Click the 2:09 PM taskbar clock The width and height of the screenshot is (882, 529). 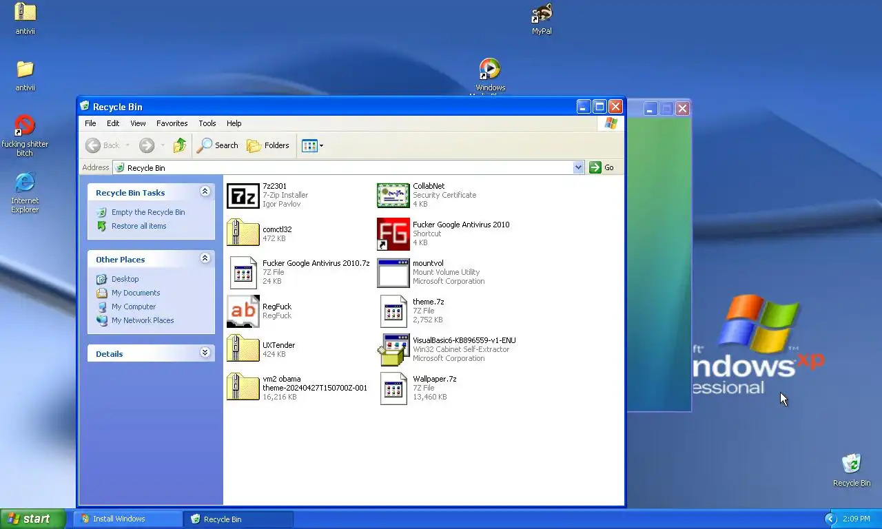(856, 519)
